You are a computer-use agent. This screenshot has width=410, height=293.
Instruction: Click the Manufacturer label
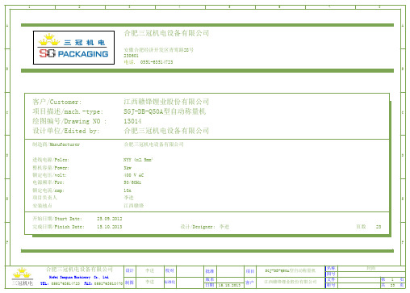click(56, 144)
